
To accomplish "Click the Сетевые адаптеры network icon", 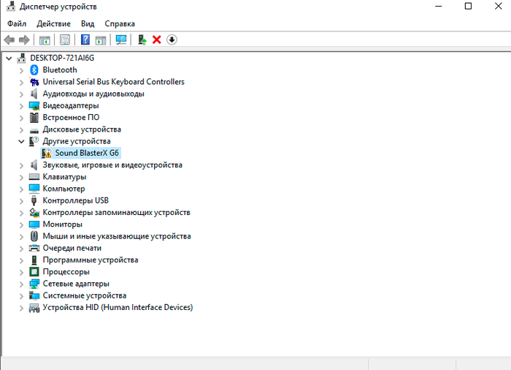I will tap(34, 284).
